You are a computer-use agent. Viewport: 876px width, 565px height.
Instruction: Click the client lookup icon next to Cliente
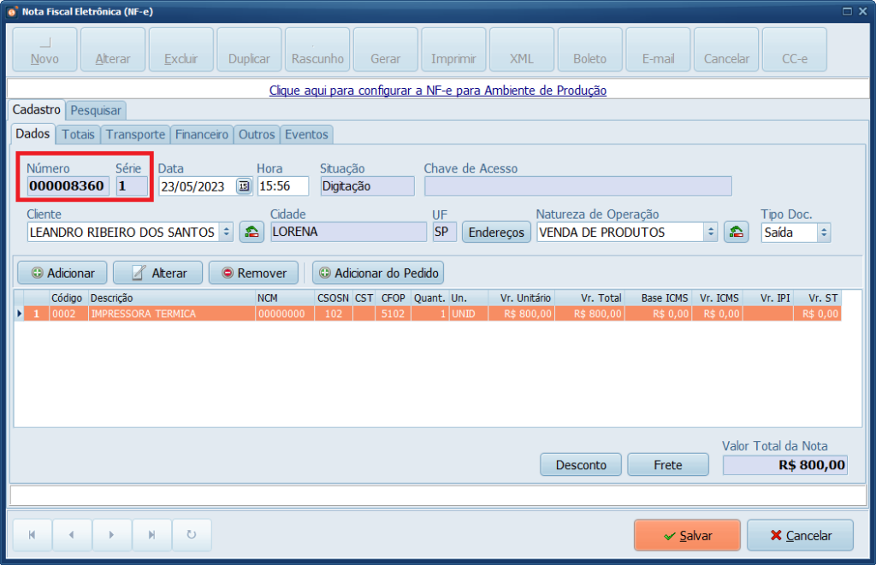(252, 232)
